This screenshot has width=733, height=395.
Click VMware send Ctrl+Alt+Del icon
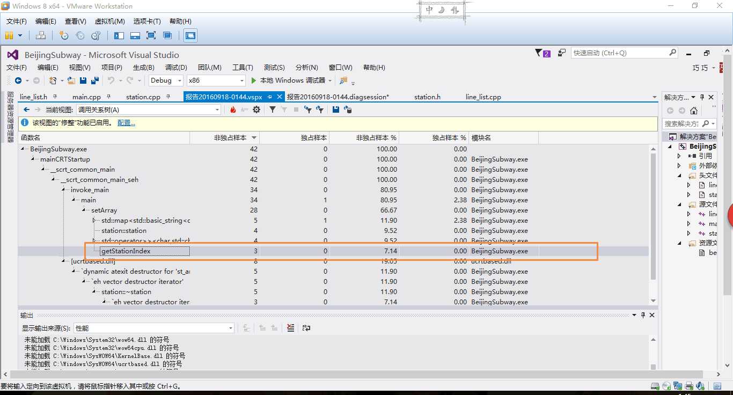tap(41, 35)
